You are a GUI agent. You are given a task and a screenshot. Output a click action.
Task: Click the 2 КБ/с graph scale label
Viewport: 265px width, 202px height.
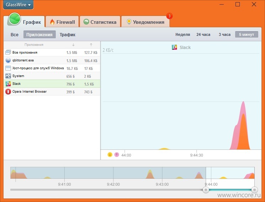click(108, 50)
